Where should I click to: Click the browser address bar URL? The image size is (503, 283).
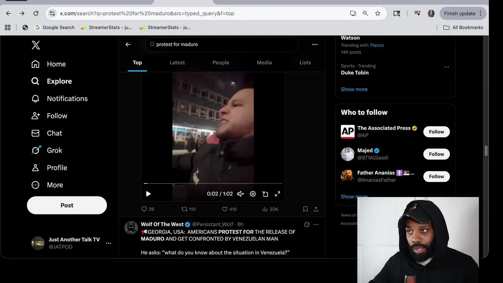pos(147,13)
